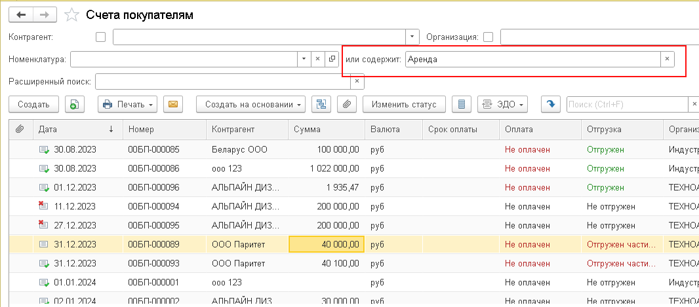699x307 pixels.
Task: Click into the Номенклатура input field
Action: (x=184, y=59)
